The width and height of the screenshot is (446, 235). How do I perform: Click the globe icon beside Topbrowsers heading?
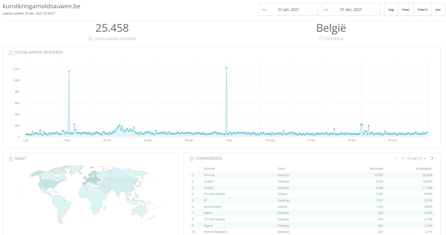191,159
